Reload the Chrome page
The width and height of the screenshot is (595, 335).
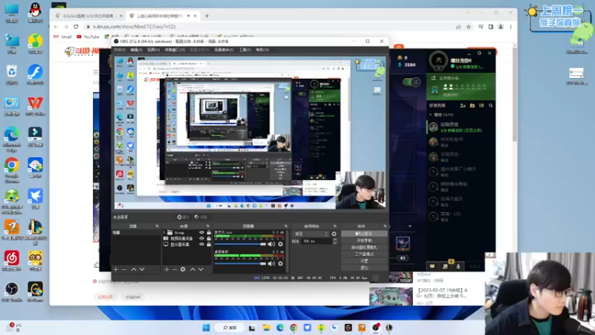coord(76,27)
